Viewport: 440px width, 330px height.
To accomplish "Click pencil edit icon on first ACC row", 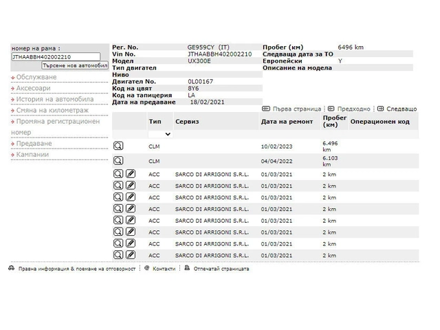I will point(131,174).
